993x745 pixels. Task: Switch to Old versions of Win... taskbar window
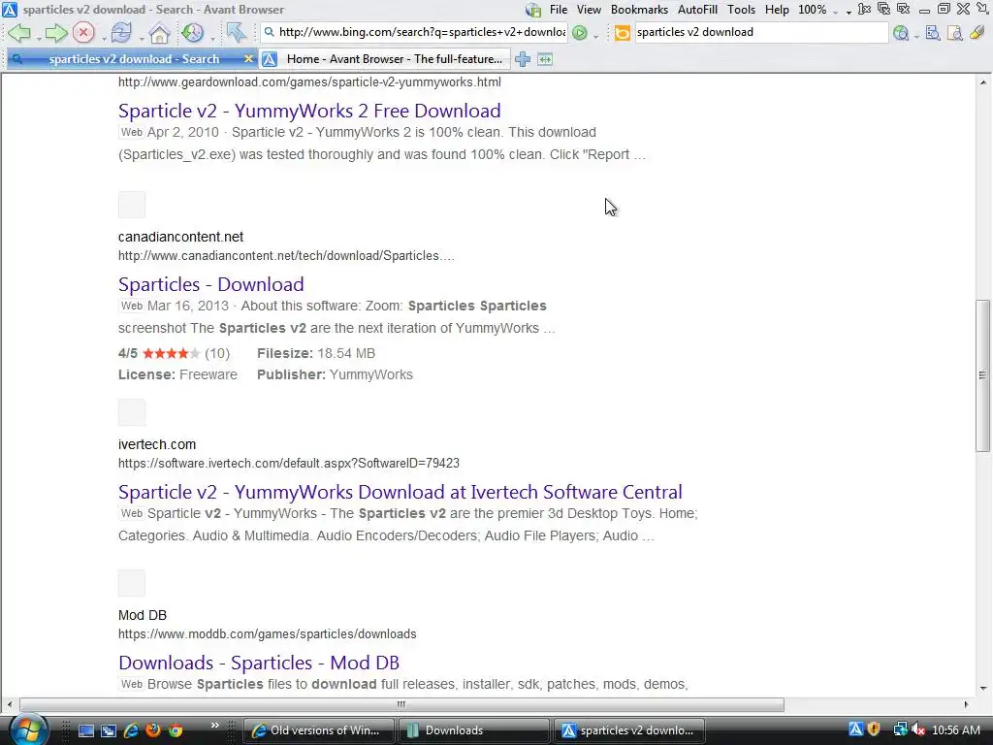(318, 730)
